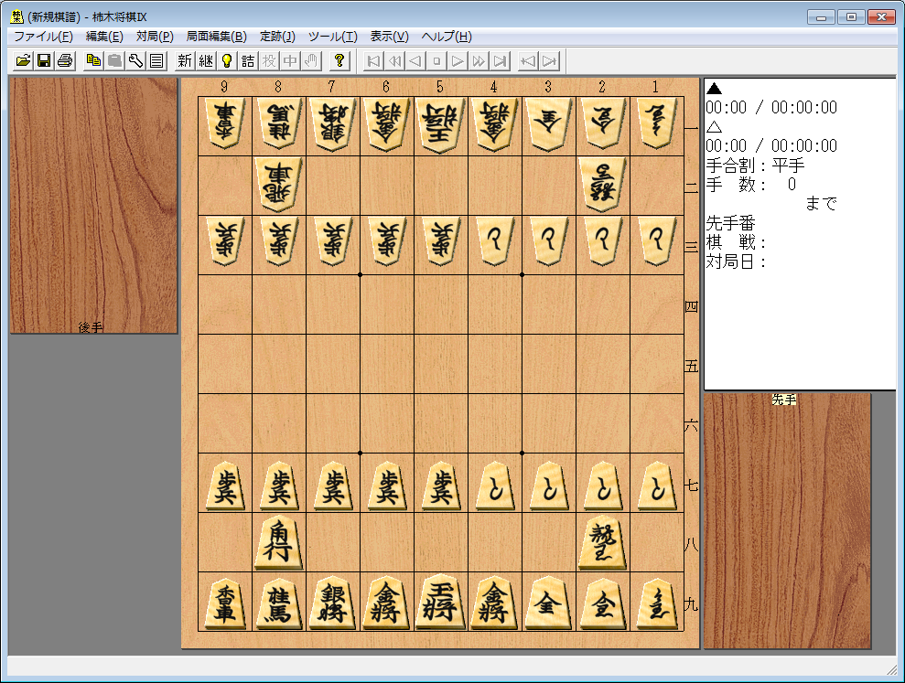This screenshot has width=905, height=683.
Task: Start new game with 新 button
Action: point(185,60)
